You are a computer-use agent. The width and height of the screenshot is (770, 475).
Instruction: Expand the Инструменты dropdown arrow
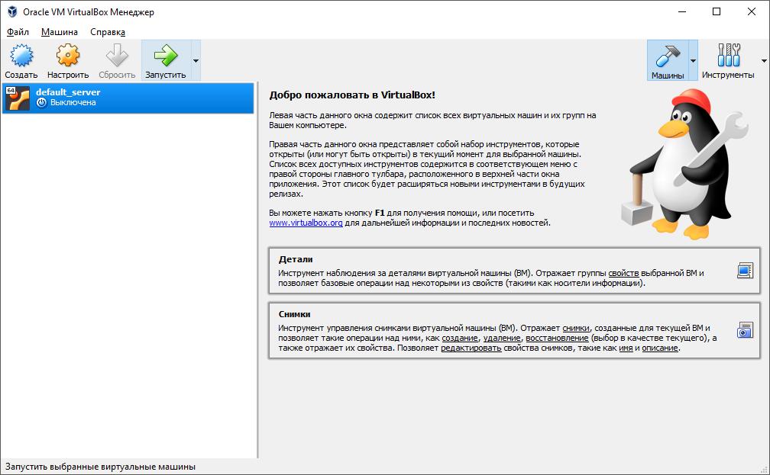pos(762,60)
